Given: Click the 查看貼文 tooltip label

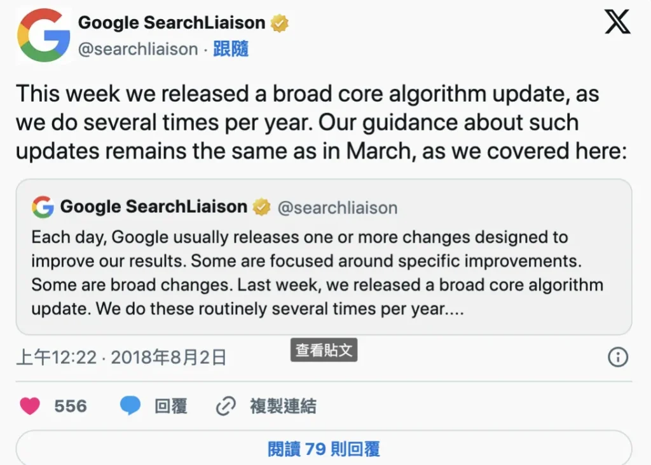Looking at the screenshot, I should coord(324,350).
